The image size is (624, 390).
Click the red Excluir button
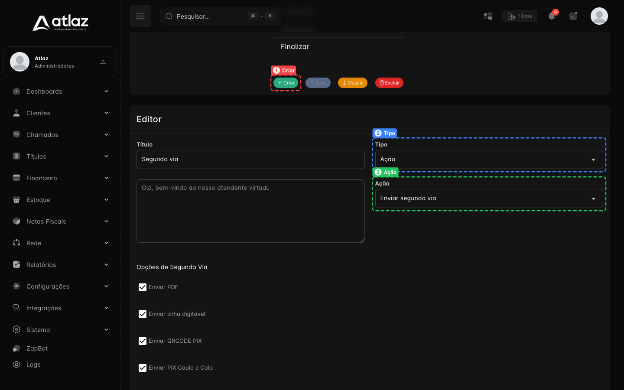coord(389,83)
